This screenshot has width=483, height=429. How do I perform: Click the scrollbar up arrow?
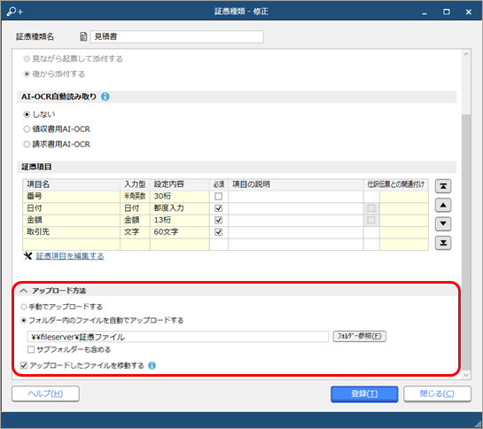(x=466, y=54)
